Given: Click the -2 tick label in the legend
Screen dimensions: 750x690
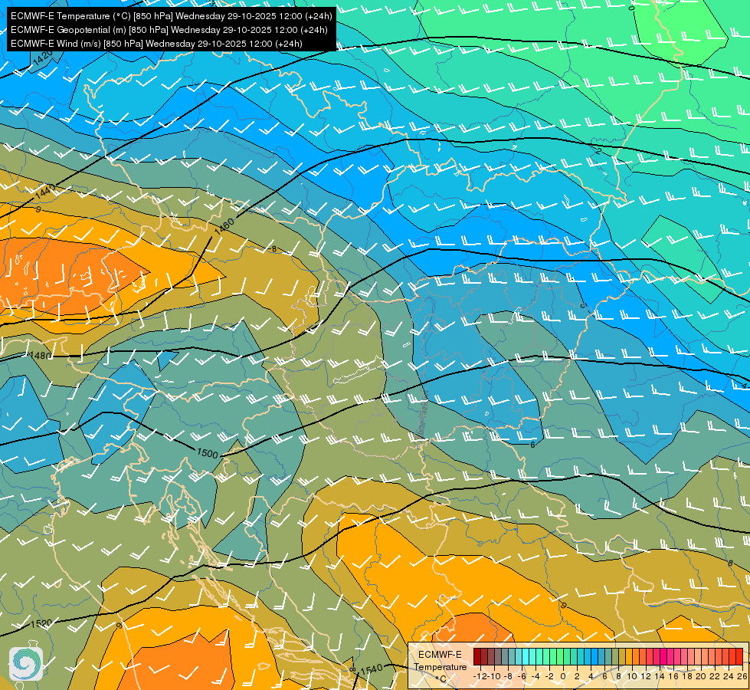Looking at the screenshot, I should (x=549, y=677).
